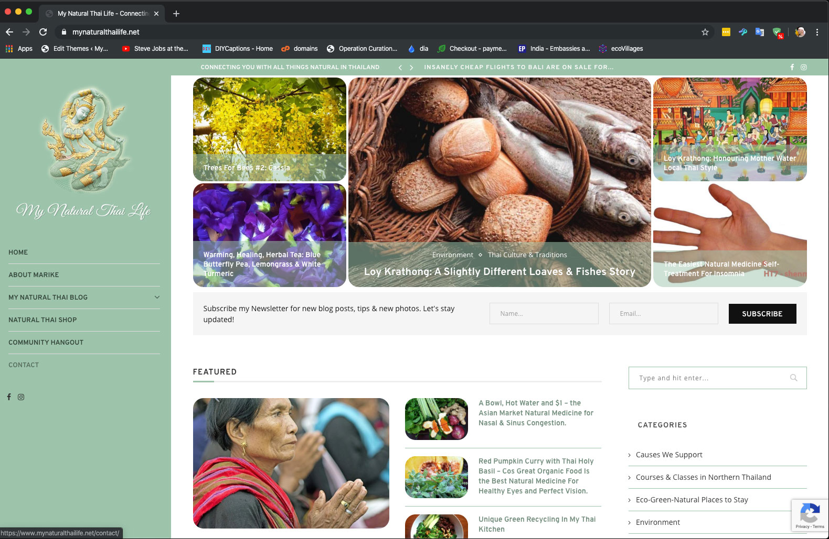Close the My Natural Thai Life tab

click(156, 14)
